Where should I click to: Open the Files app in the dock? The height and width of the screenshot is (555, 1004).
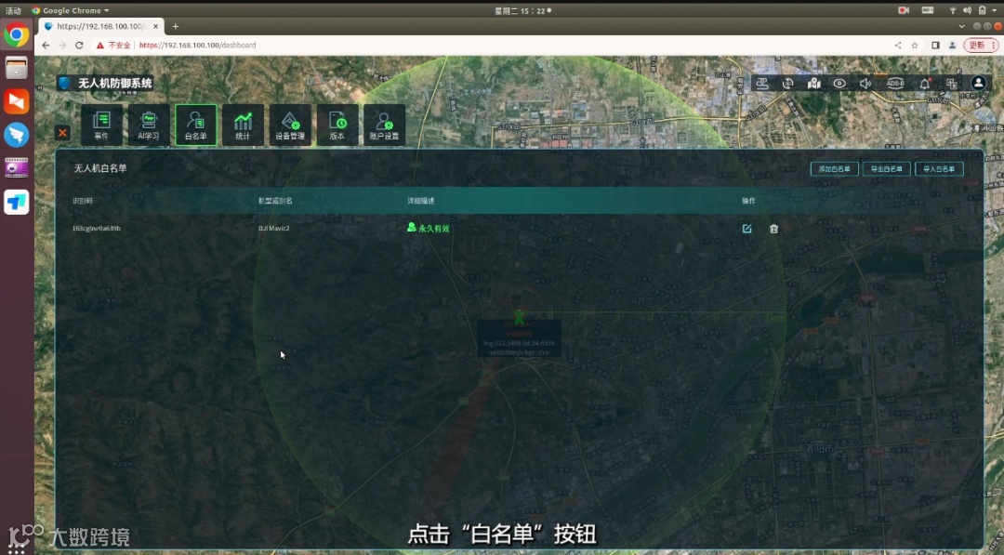(x=17, y=68)
